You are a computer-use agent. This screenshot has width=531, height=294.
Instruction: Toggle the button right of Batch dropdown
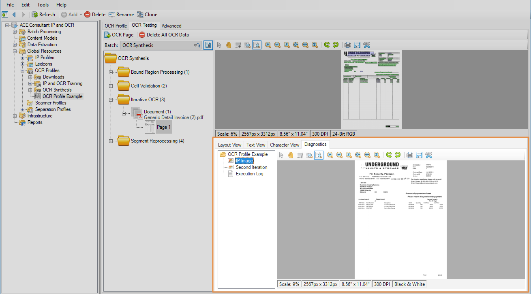(x=208, y=45)
